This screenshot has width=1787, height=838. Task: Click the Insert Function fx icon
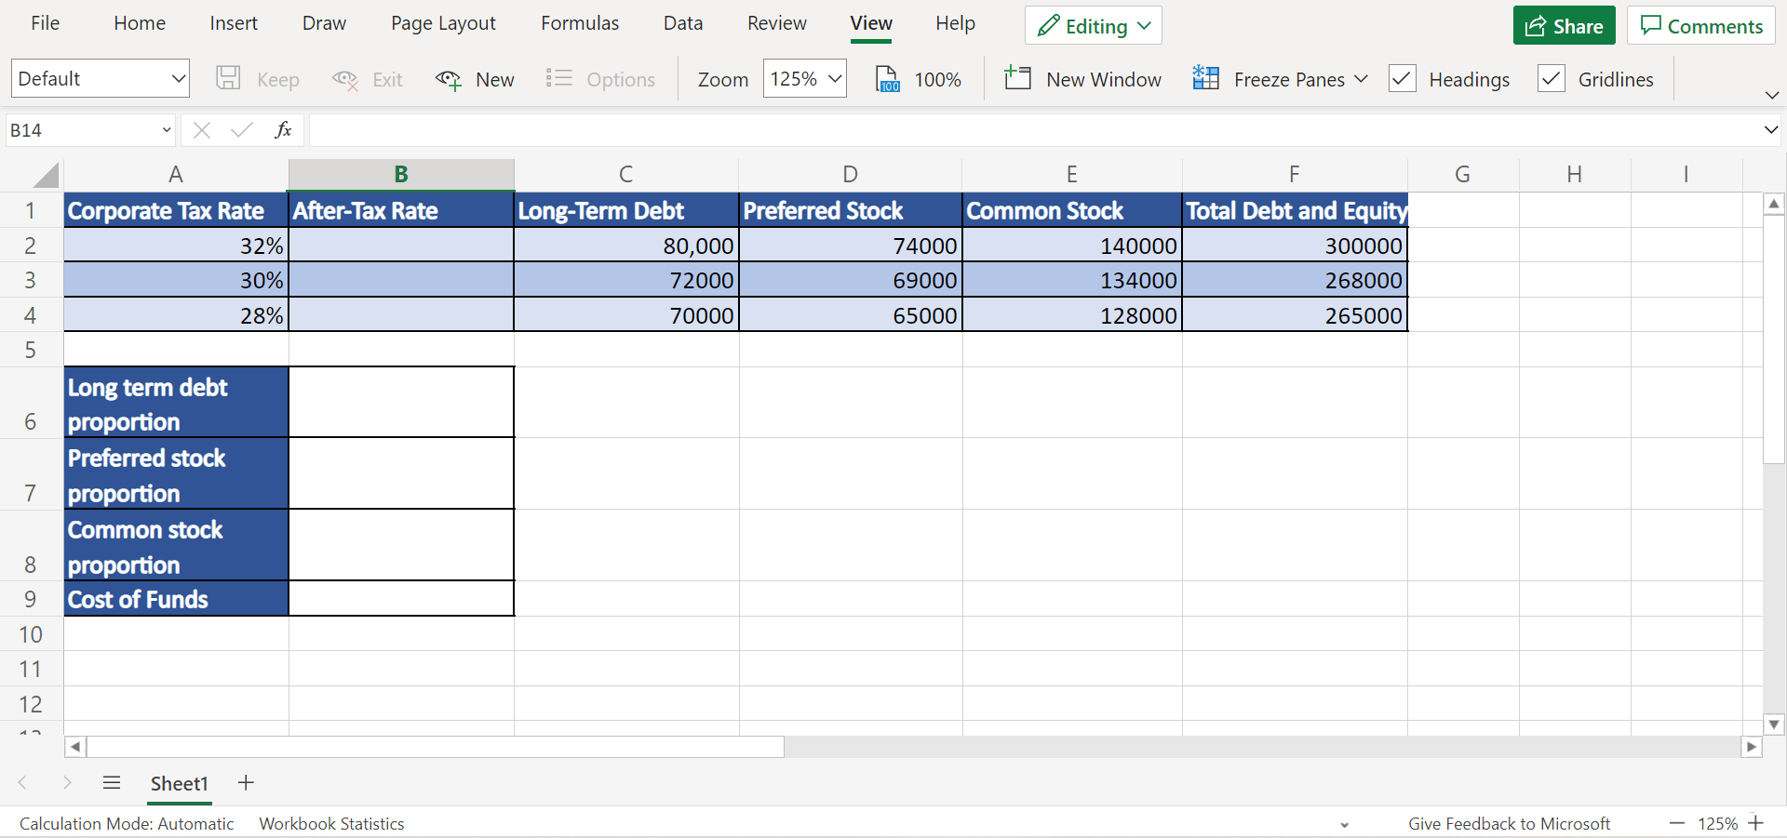283,130
